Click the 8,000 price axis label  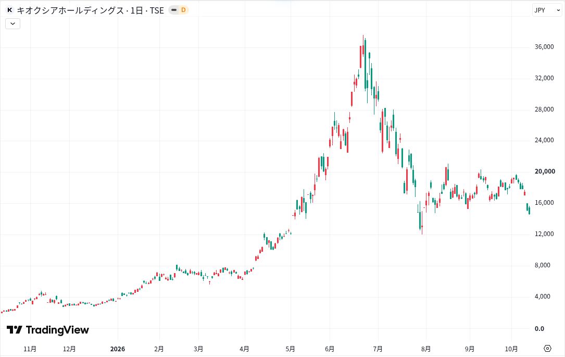coord(542,265)
